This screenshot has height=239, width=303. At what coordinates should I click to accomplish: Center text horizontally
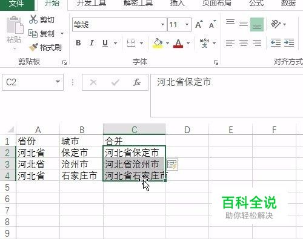click(x=244, y=43)
